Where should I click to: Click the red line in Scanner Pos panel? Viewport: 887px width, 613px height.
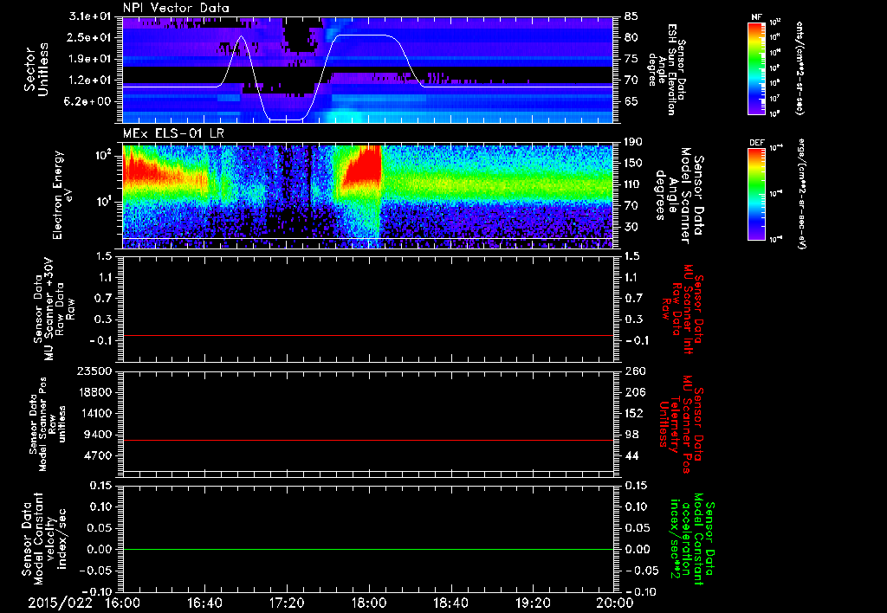(x=367, y=440)
